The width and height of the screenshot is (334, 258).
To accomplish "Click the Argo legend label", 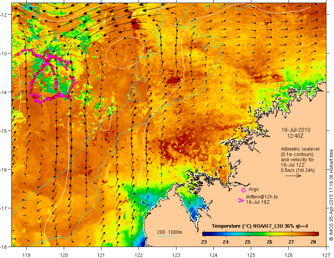I will [254, 189].
